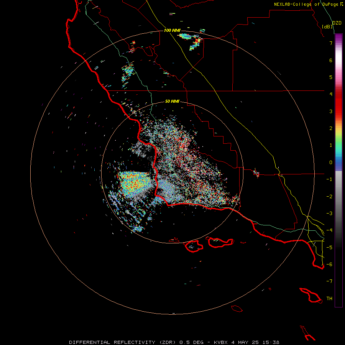Click the -5 value on the color scale
The height and width of the screenshot is (345, 345).
tap(329, 248)
